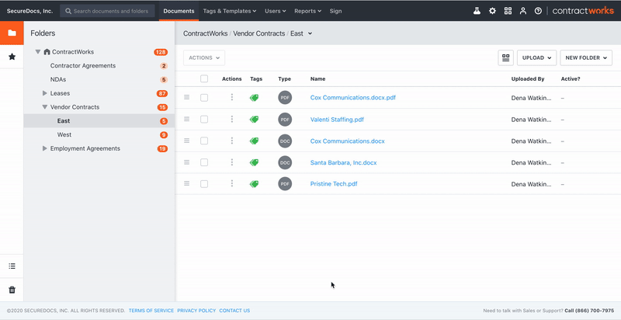
Task: Click the ContractWorks home icon in folder tree
Action: point(47,52)
